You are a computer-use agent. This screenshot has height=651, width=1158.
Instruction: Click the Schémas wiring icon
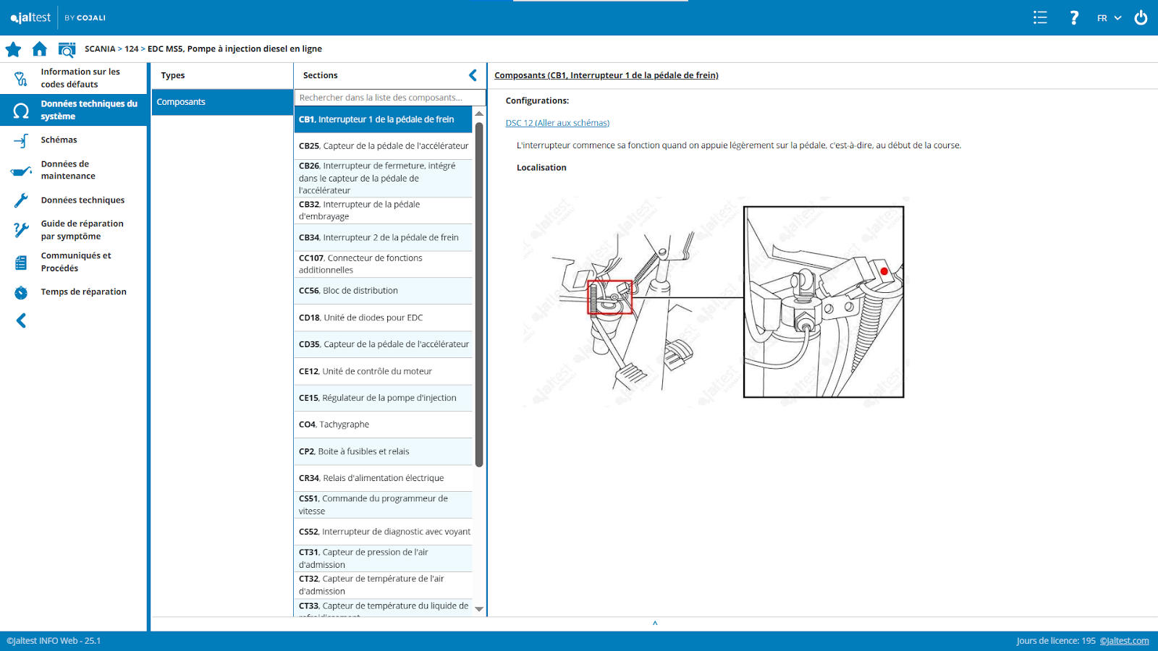pos(21,140)
